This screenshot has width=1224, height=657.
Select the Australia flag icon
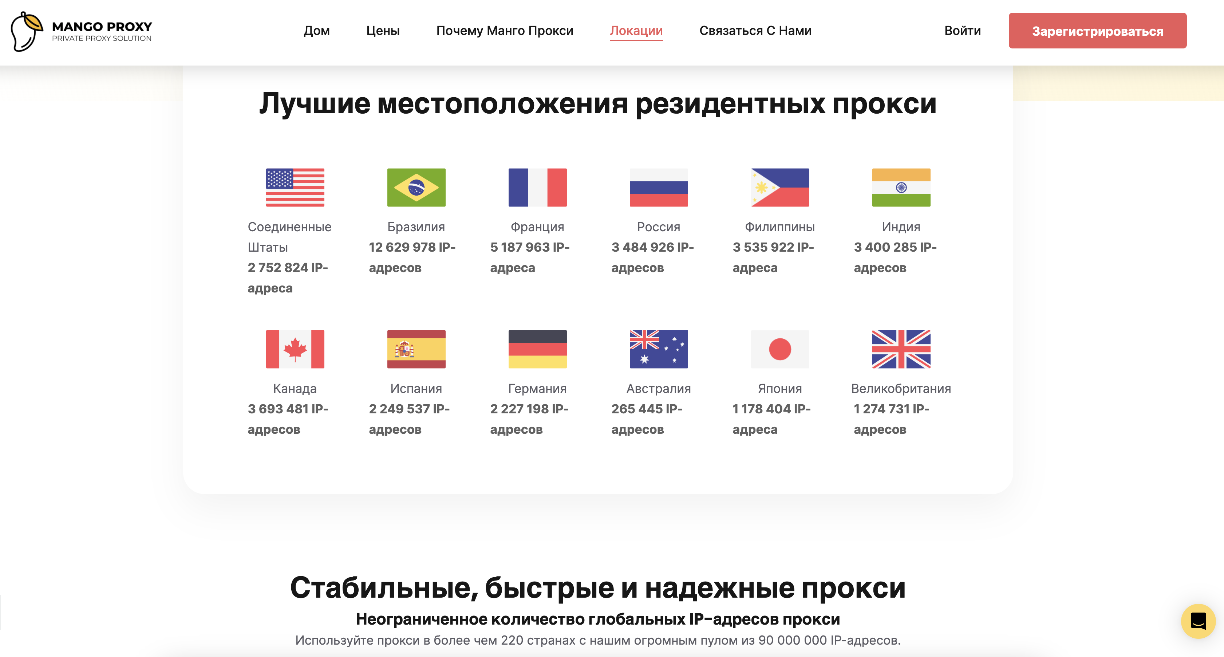659,349
